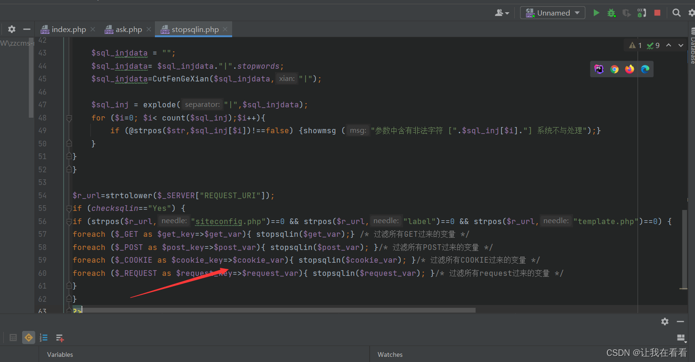Screen dimensions: 695x362
Task: Navigate to next problem with down arrow
Action: [x=681, y=45]
